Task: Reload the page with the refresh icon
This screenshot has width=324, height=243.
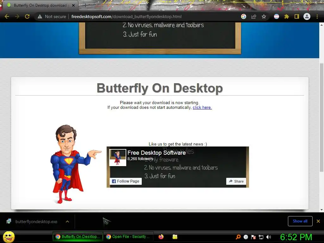Action: pos(27,16)
